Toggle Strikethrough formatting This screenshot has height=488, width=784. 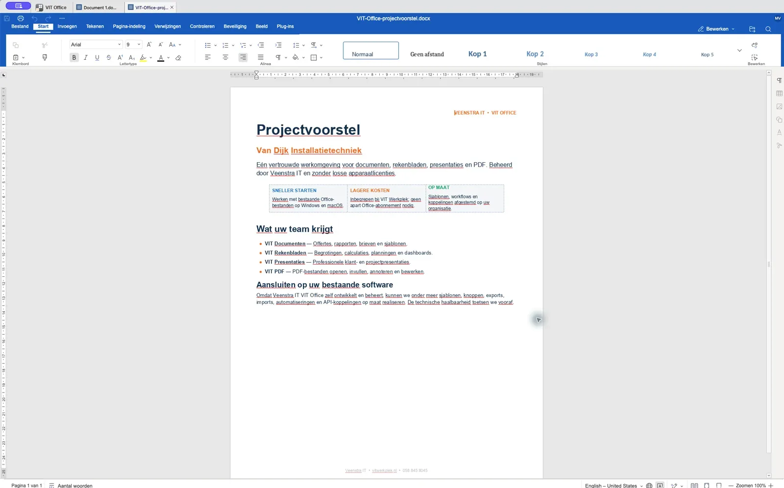pos(109,58)
